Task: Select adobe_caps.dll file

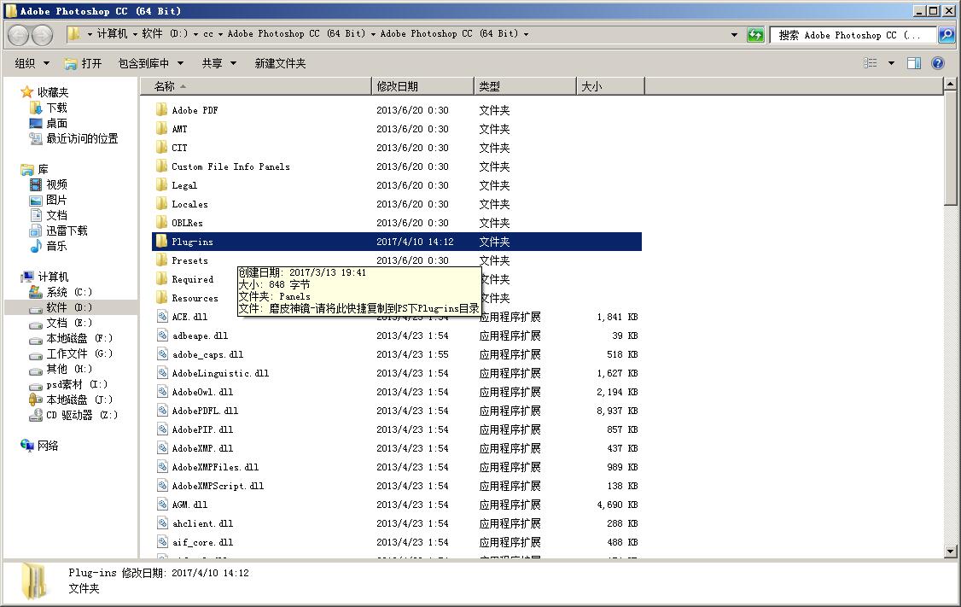Action: (x=207, y=354)
